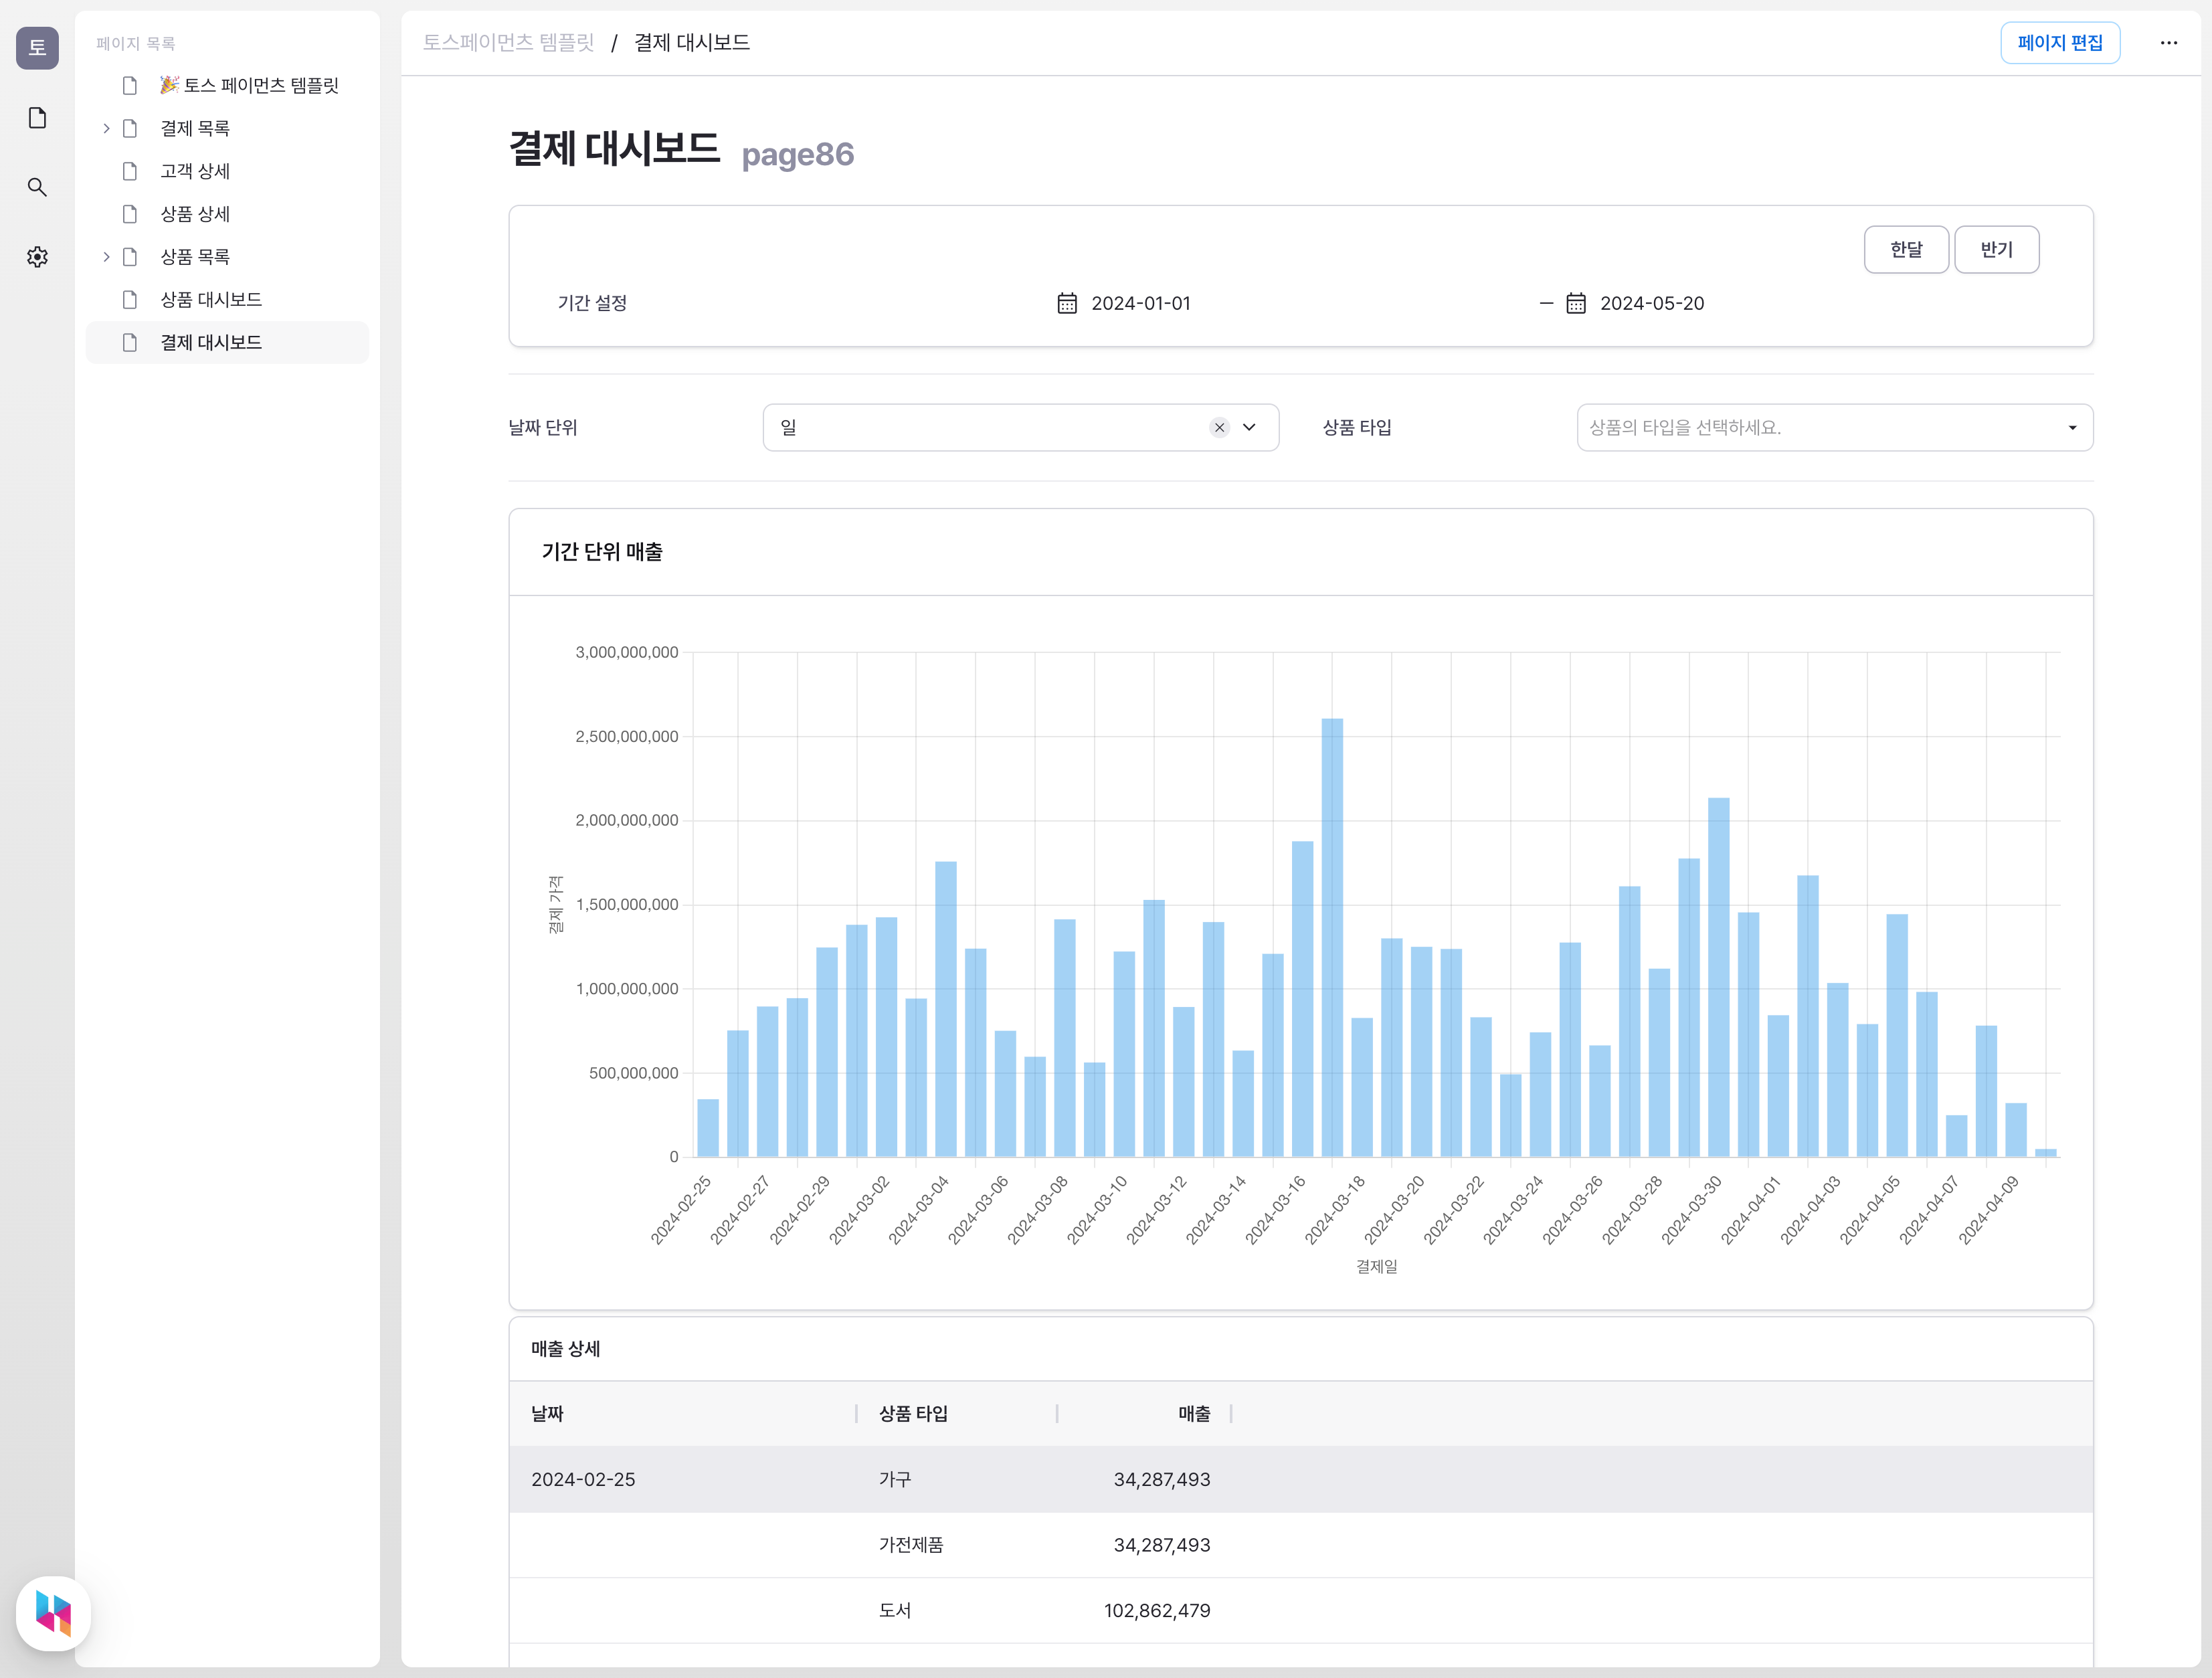Open 상품 상세 page
Image resolution: width=2212 pixels, height=1678 pixels.
click(x=195, y=214)
